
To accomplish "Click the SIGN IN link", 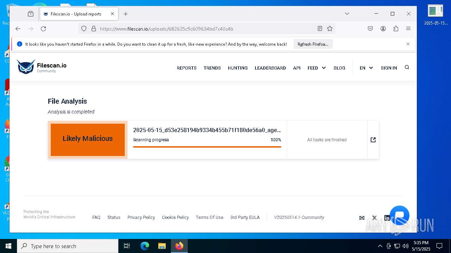I will pyautogui.click(x=389, y=68).
